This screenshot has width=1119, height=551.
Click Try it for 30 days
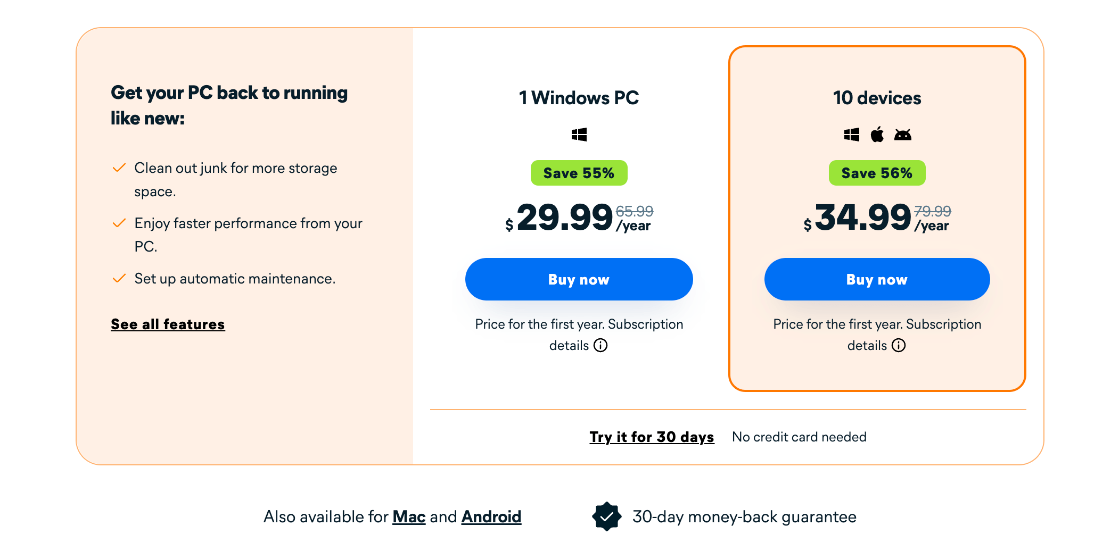coord(651,437)
